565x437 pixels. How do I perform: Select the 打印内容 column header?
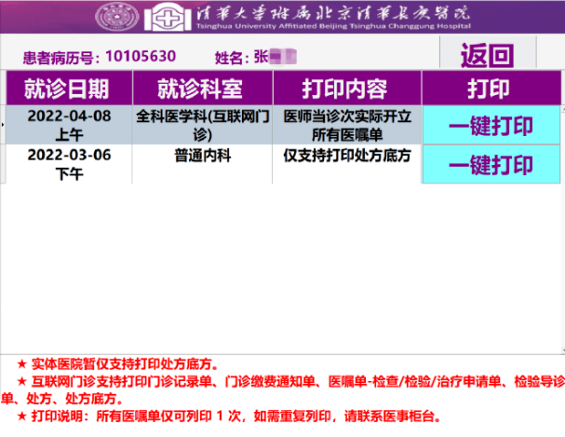click(x=345, y=89)
